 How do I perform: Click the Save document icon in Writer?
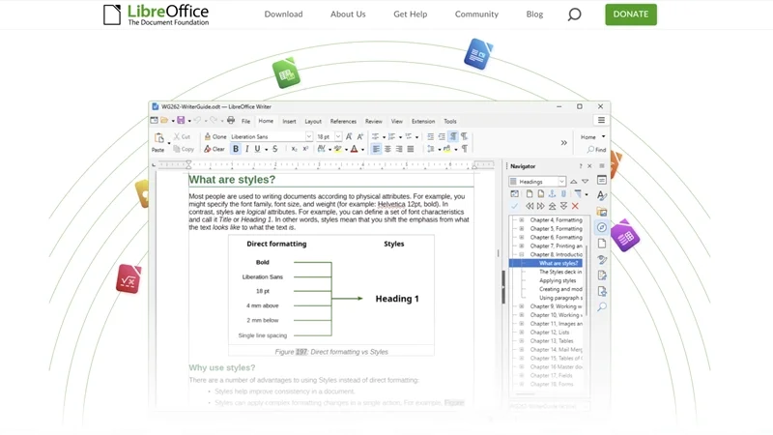pyautogui.click(x=181, y=120)
